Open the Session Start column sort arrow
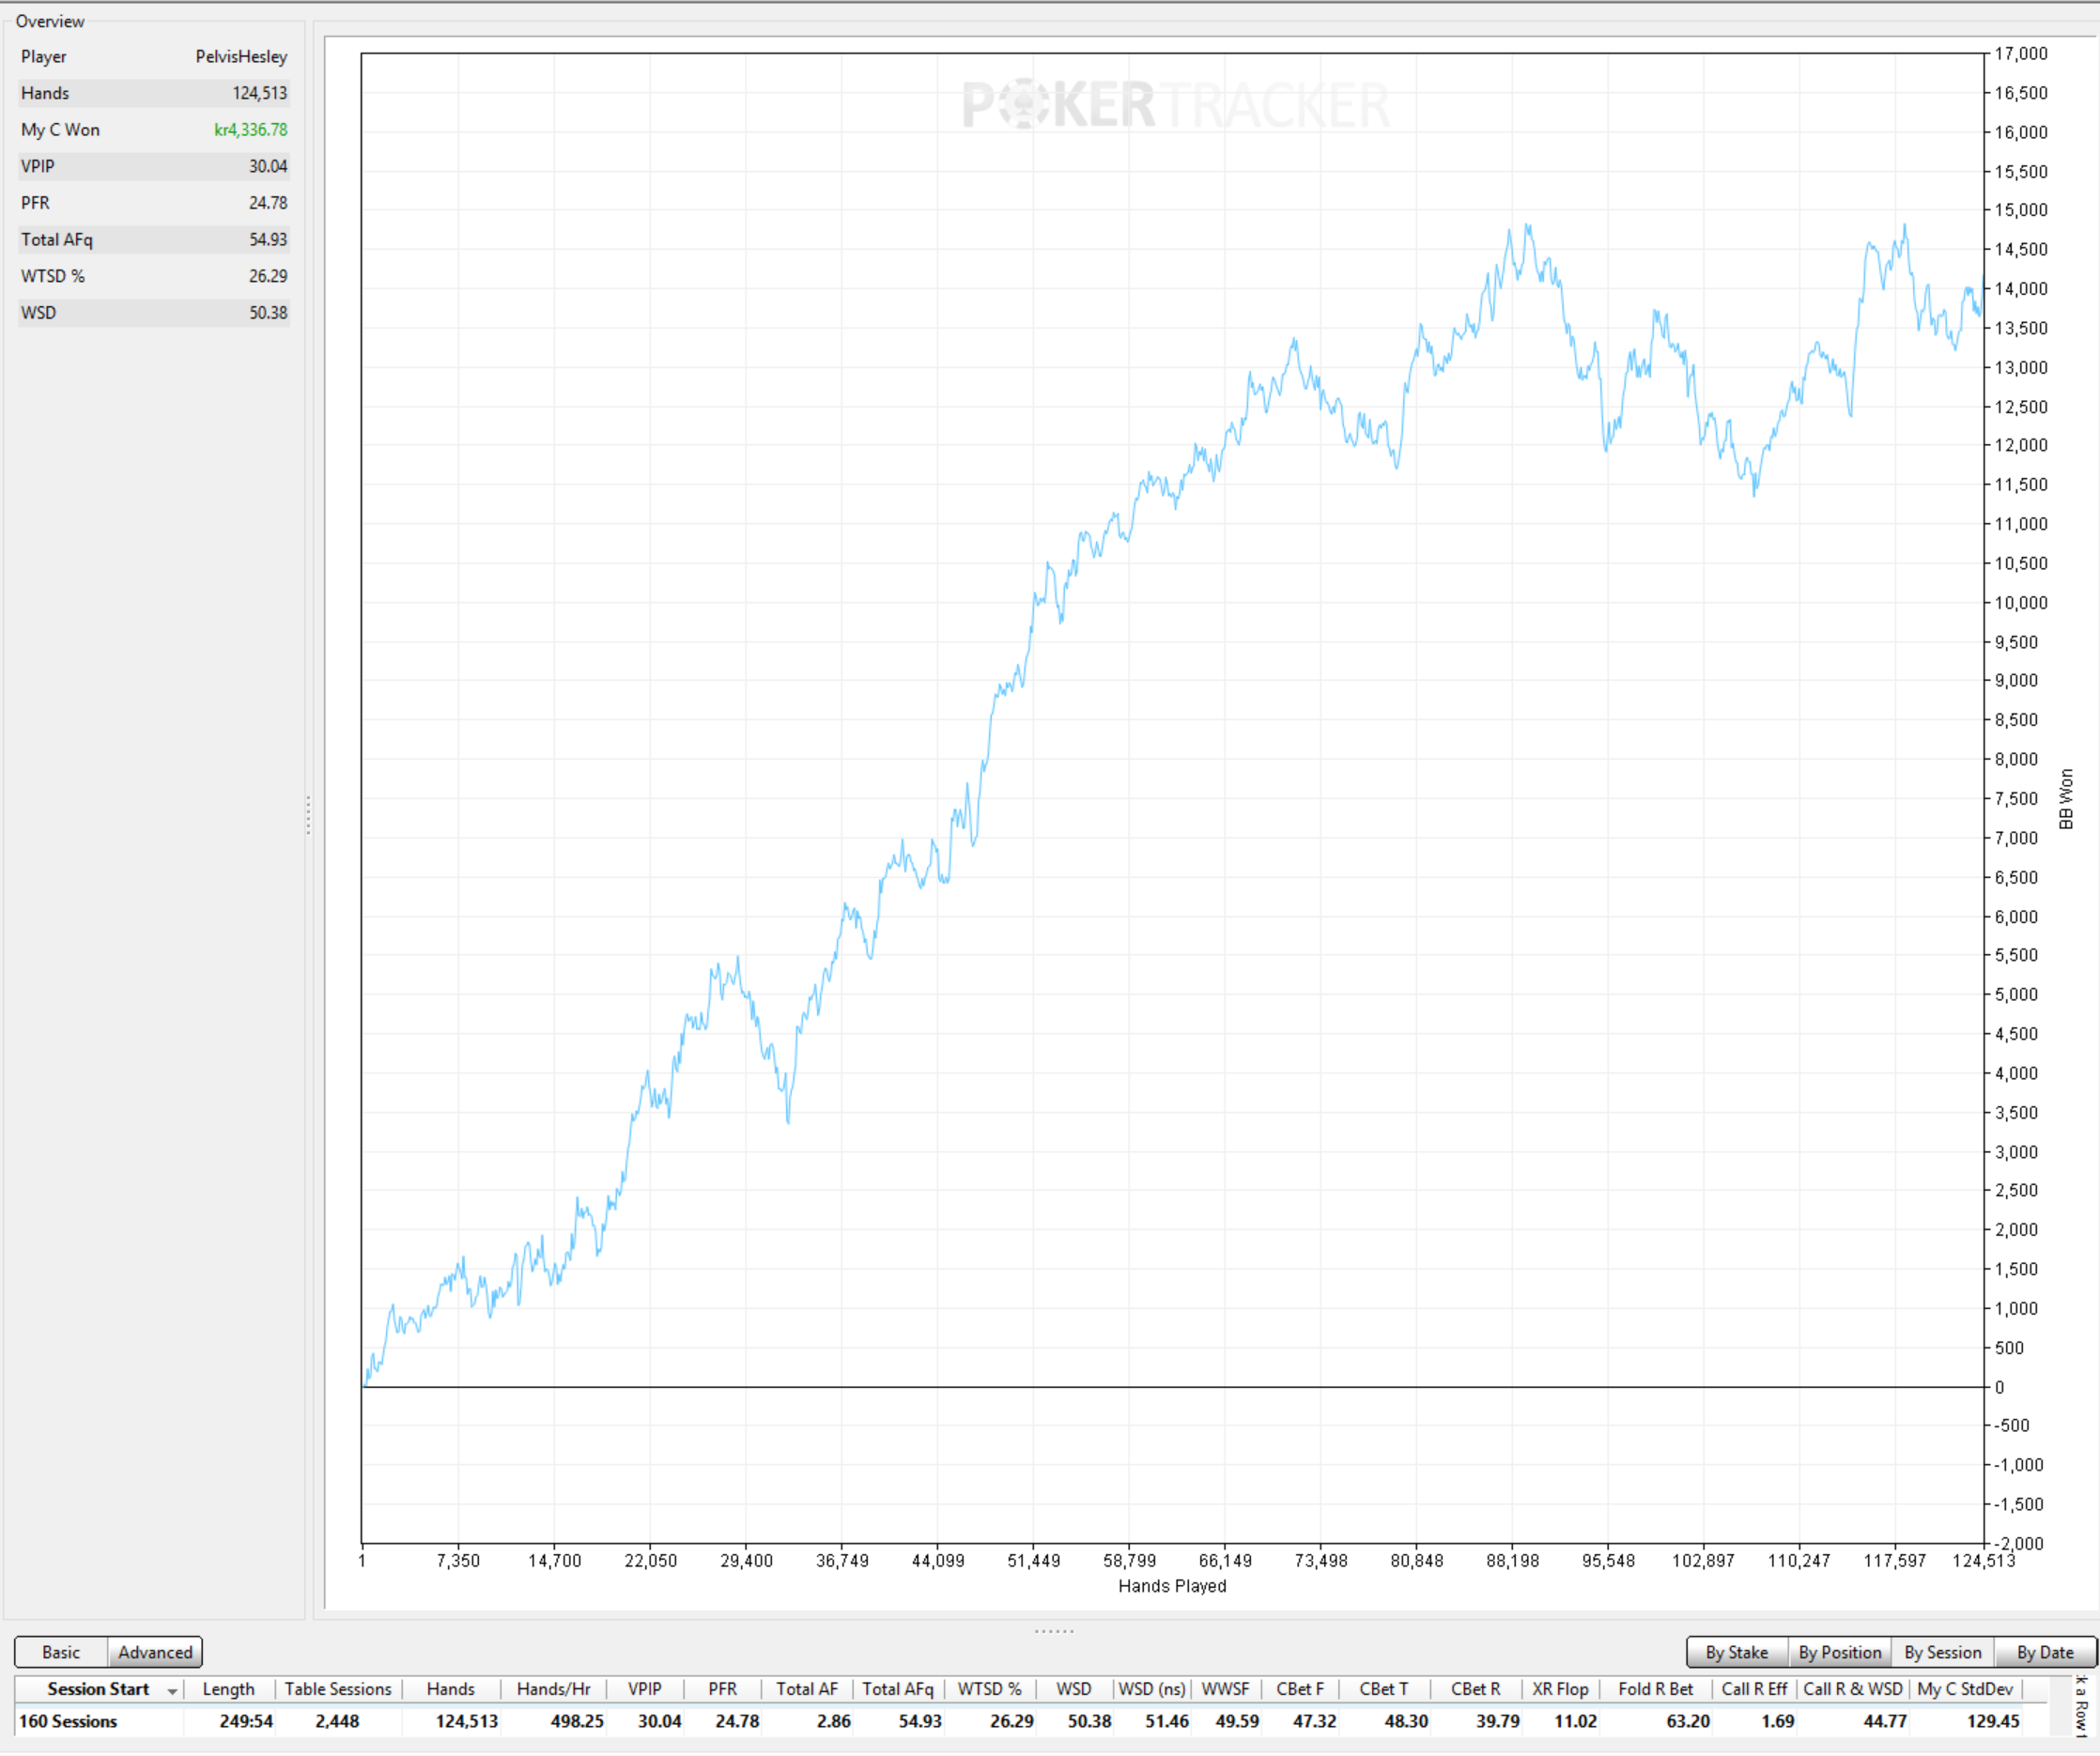 coord(173,1691)
